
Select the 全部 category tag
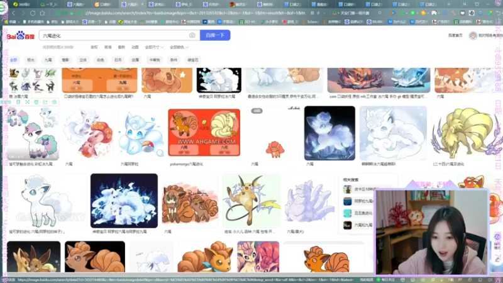[13, 60]
